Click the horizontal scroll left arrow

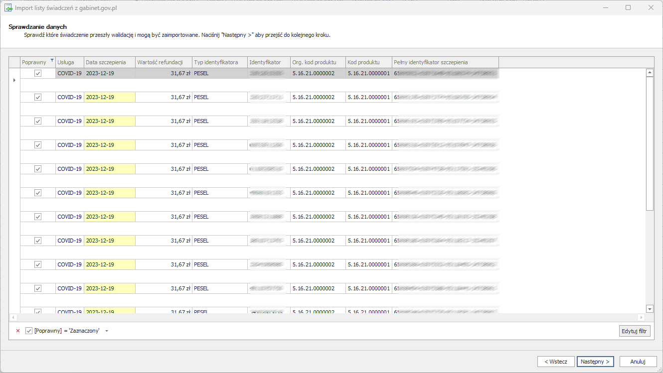13,317
